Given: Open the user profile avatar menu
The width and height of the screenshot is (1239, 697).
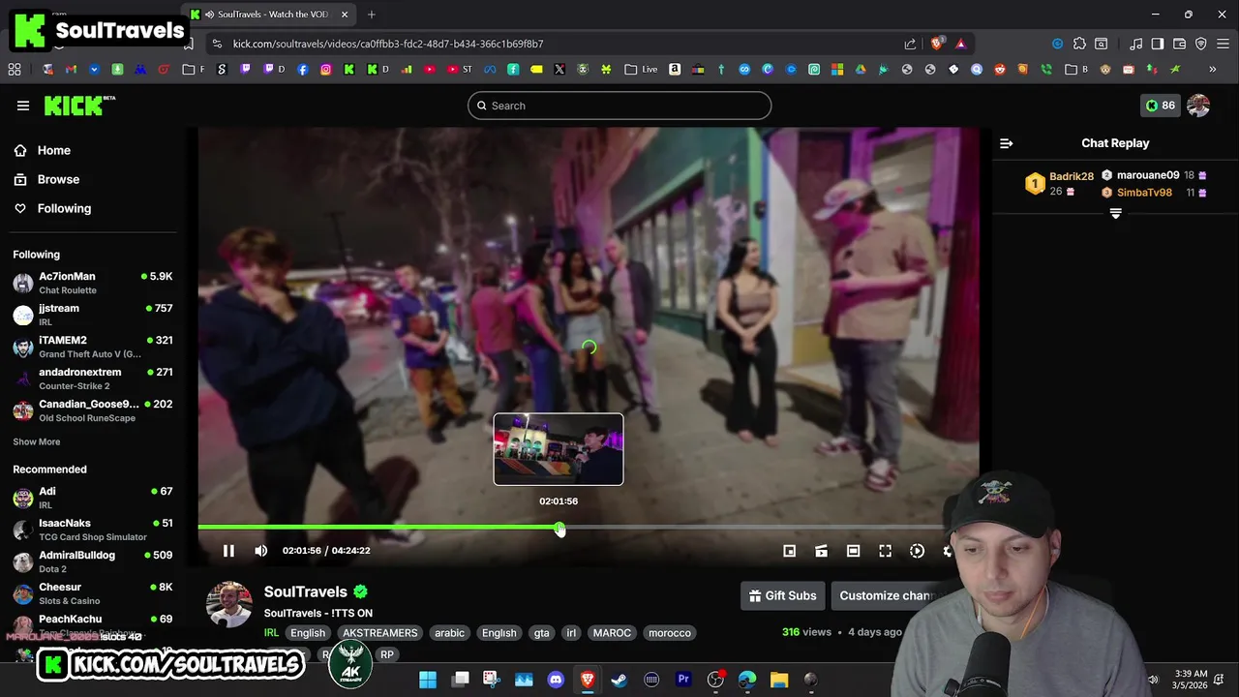Looking at the screenshot, I should coord(1198,106).
